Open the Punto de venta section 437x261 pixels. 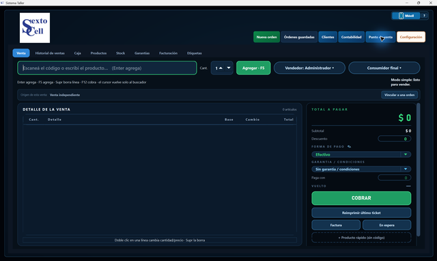click(380, 37)
